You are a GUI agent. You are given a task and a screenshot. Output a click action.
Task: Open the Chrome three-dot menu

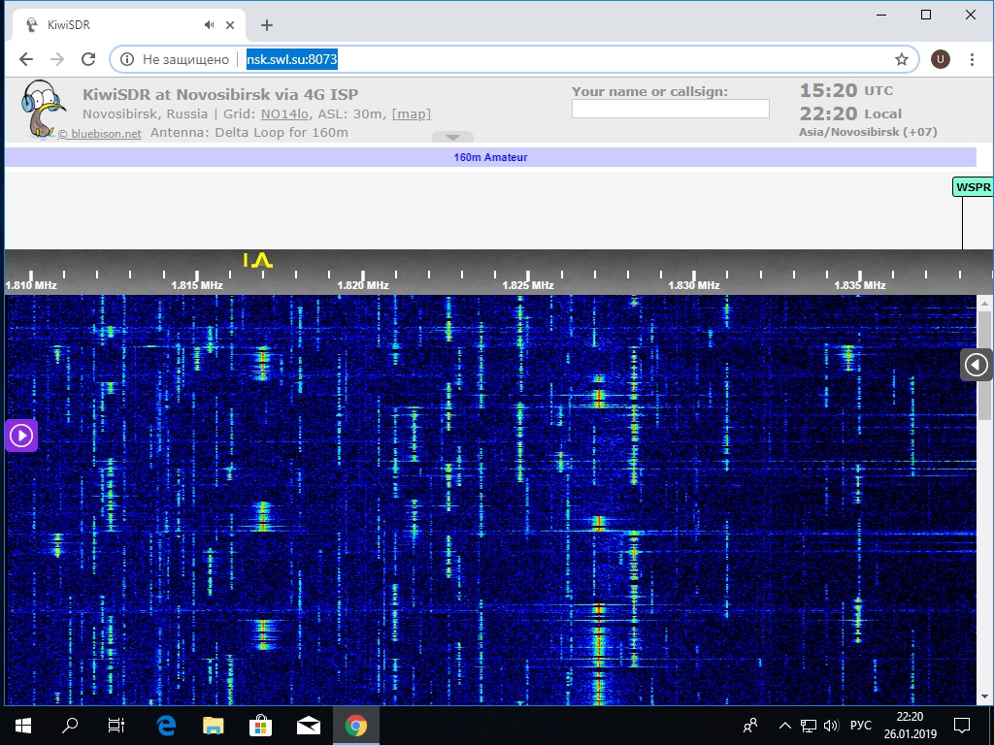tap(973, 59)
